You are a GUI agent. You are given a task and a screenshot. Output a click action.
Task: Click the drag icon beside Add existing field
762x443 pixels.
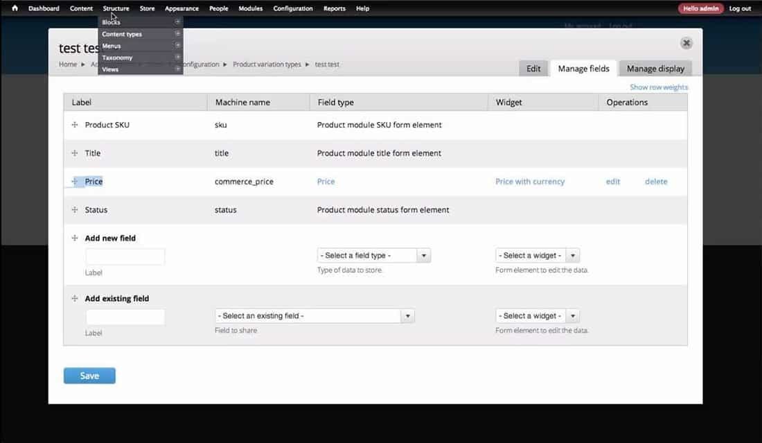click(x=75, y=298)
